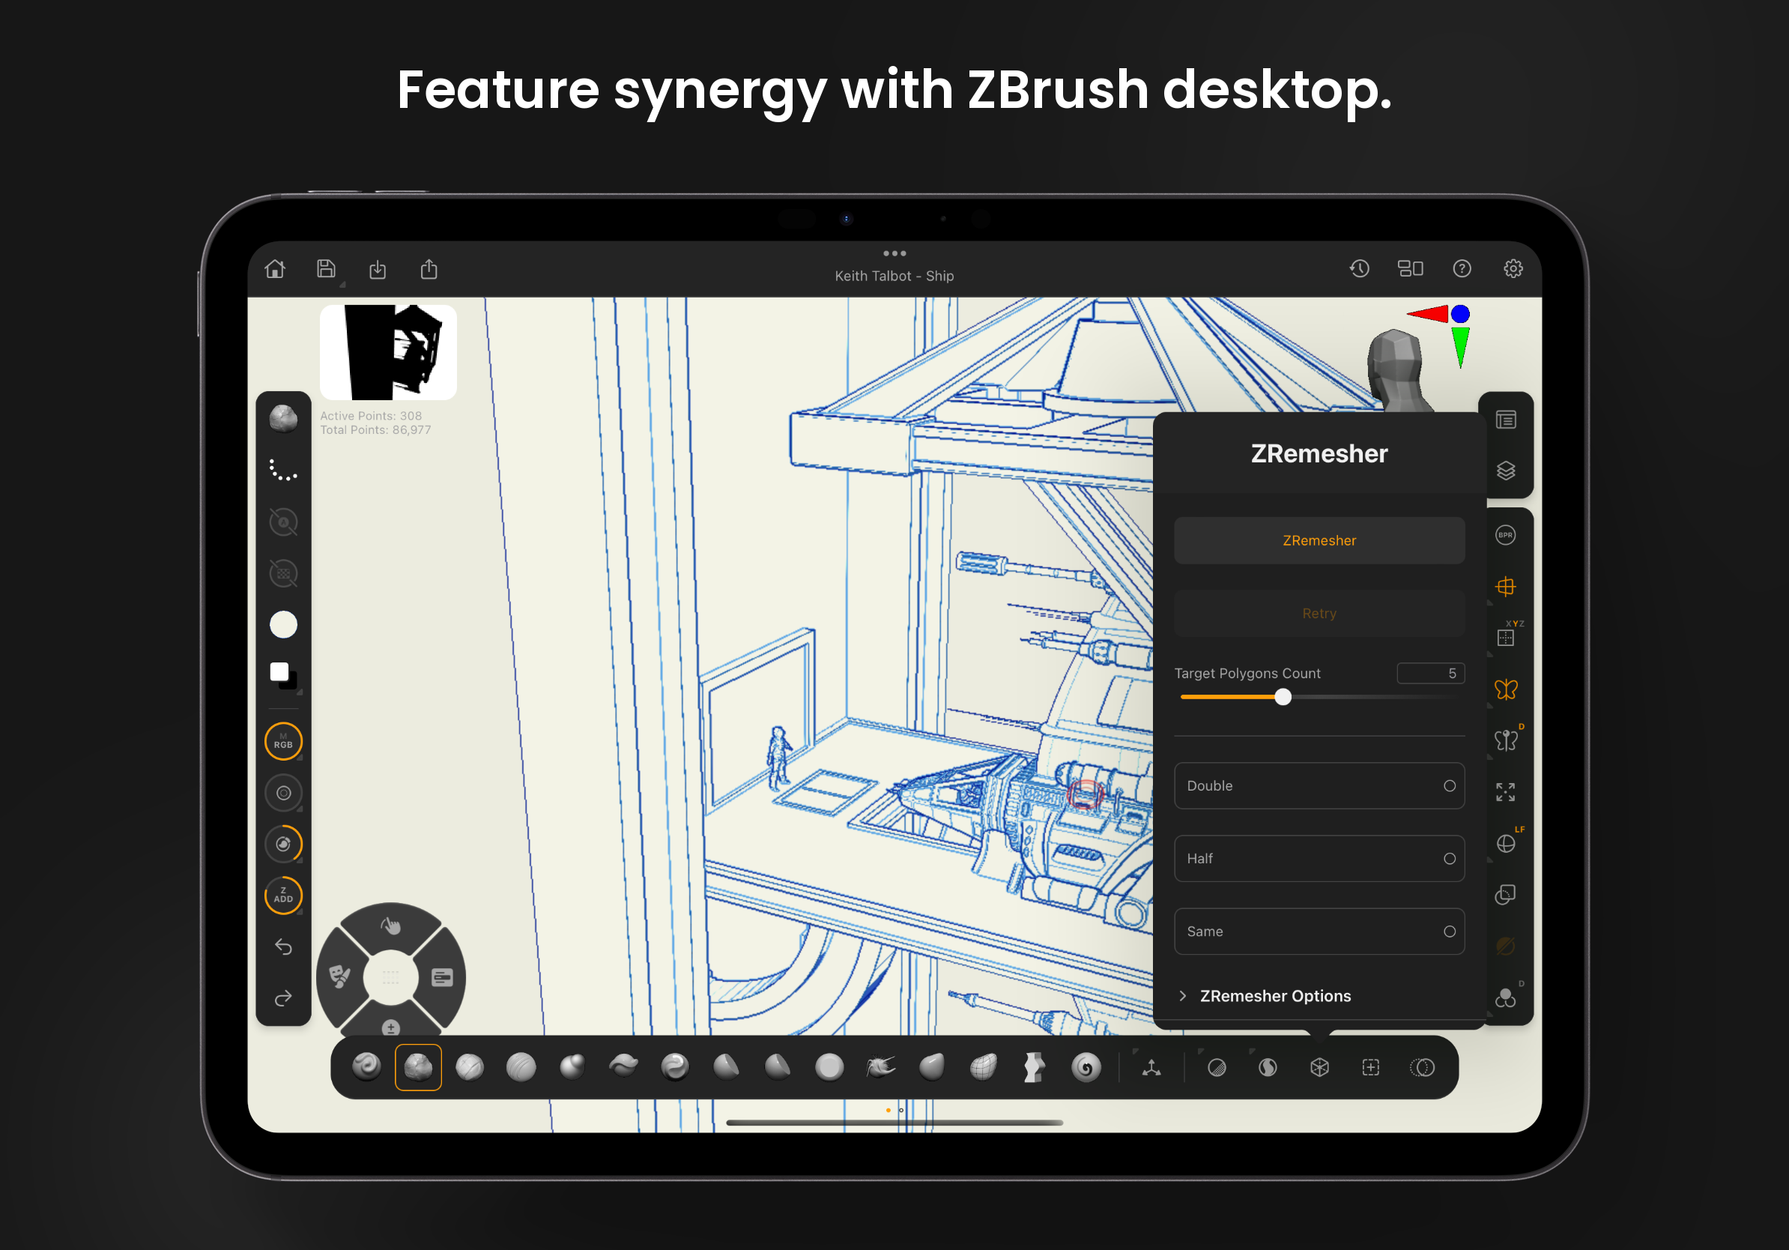Image resolution: width=1789 pixels, height=1250 pixels.
Task: Go to the Home screen icon
Action: click(275, 269)
